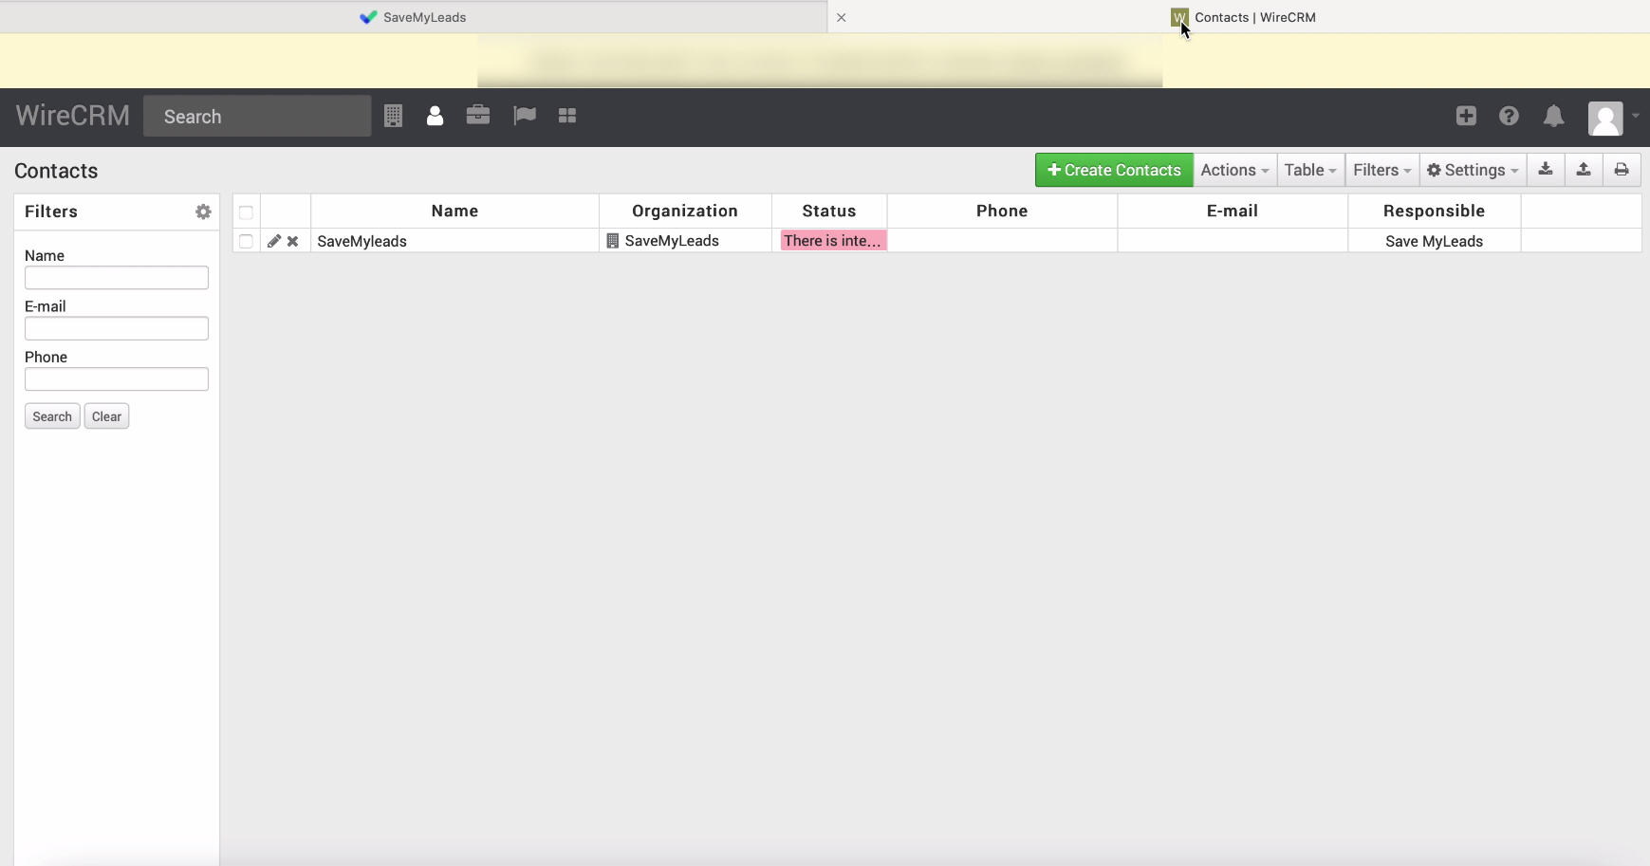Viewport: 1650px width, 866px height.
Task: Click the WireCRM logo link
Action: coord(73,116)
